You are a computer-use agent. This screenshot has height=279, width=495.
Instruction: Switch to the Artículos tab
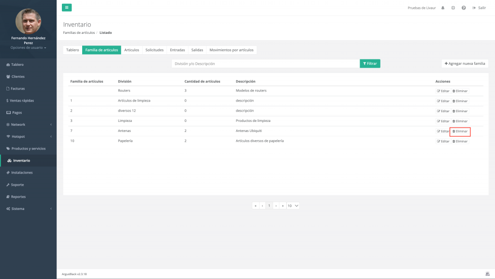[x=131, y=50]
